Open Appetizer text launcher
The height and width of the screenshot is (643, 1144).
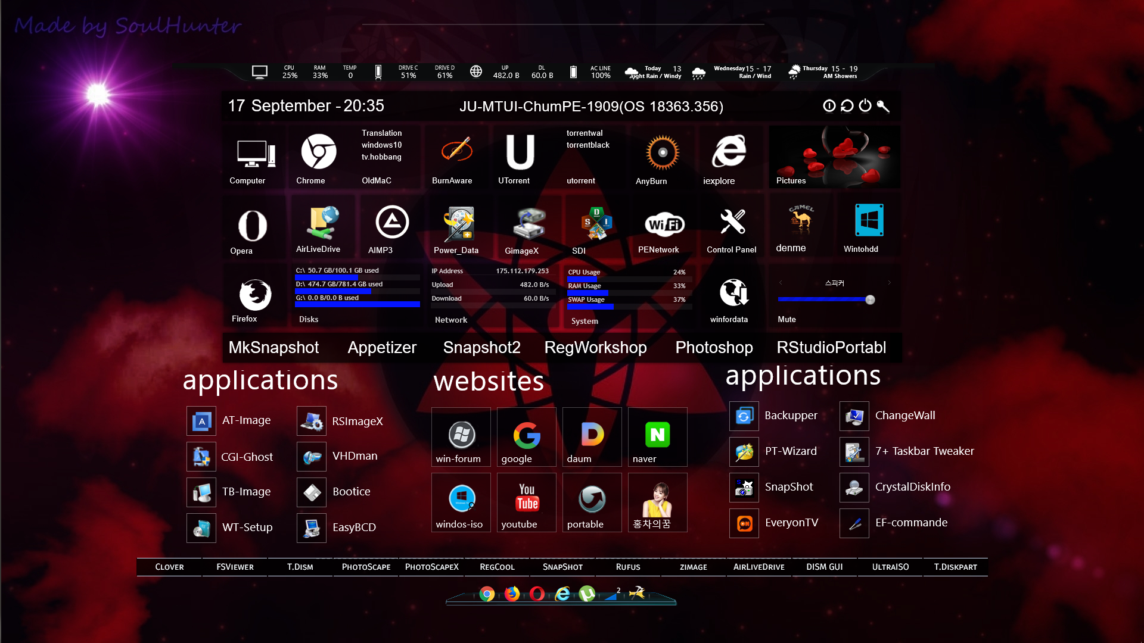(382, 347)
